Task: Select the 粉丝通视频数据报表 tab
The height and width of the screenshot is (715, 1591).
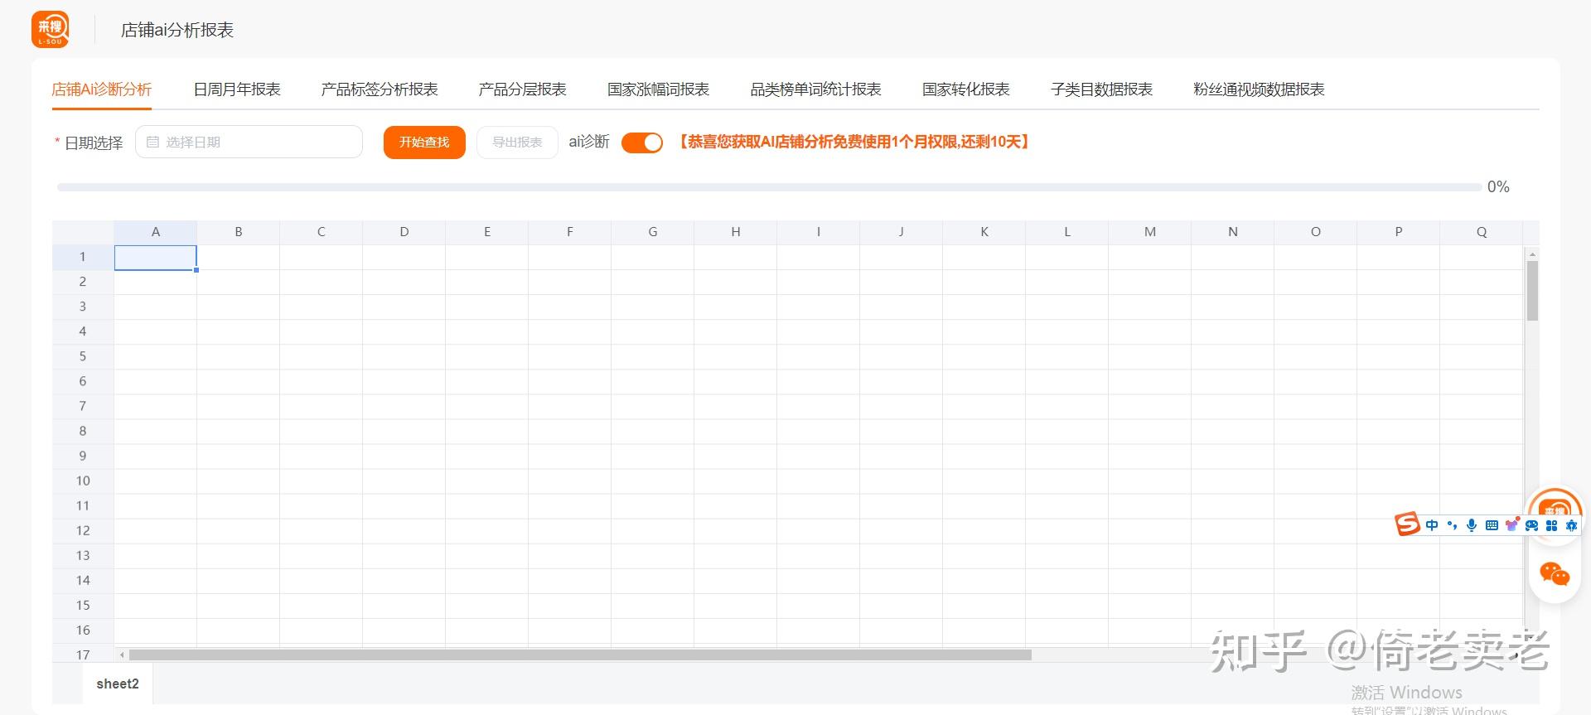Action: 1259,89
